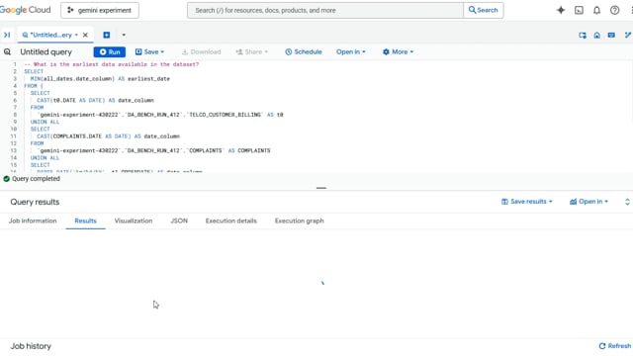The width and height of the screenshot is (633, 356).
Task: Open notifications bell icon
Action: [596, 10]
